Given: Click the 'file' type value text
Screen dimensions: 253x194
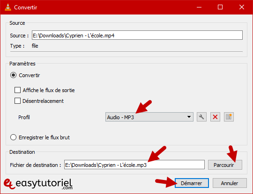Looking at the screenshot, I should click(35, 46).
